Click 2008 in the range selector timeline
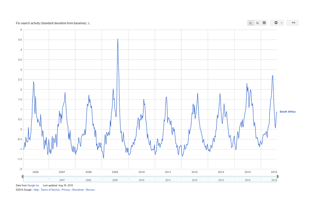The width and height of the screenshot is (314, 209). 88,180
